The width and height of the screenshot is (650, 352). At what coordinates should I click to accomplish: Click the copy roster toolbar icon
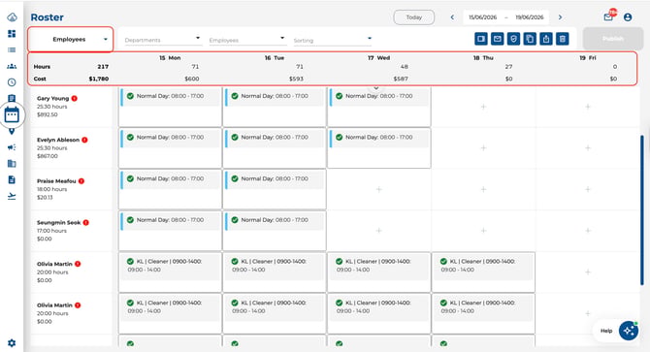click(x=530, y=39)
